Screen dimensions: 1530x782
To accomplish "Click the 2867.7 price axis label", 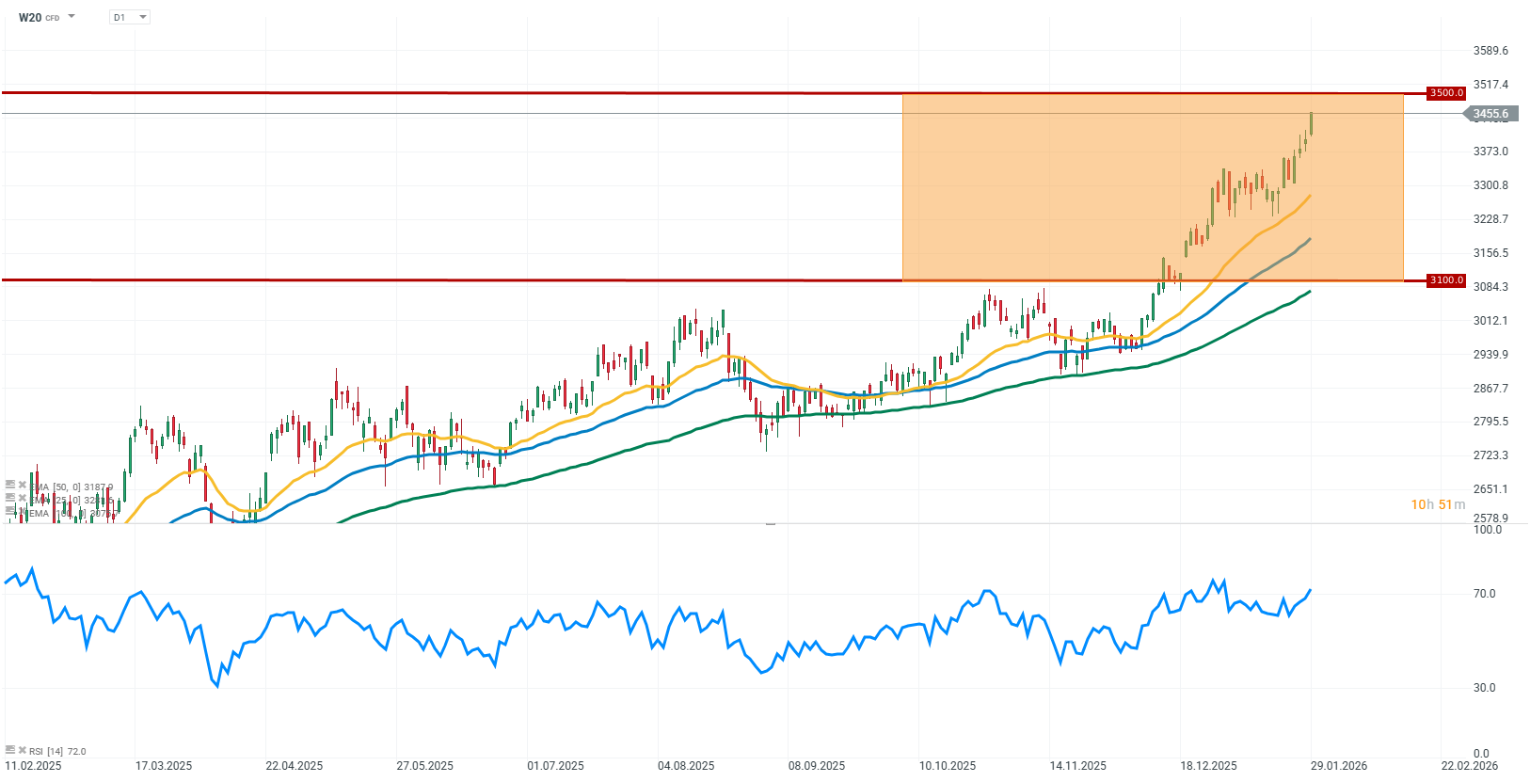I will tap(1490, 389).
